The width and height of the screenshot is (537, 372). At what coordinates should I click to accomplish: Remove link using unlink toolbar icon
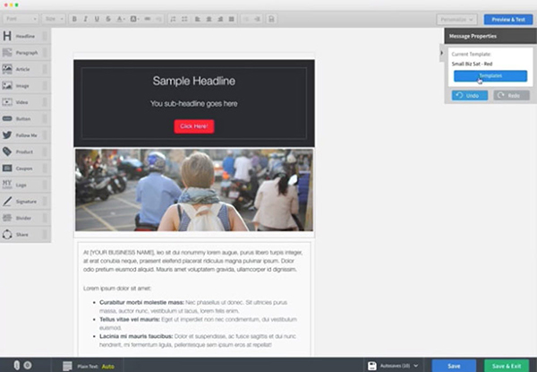point(158,19)
